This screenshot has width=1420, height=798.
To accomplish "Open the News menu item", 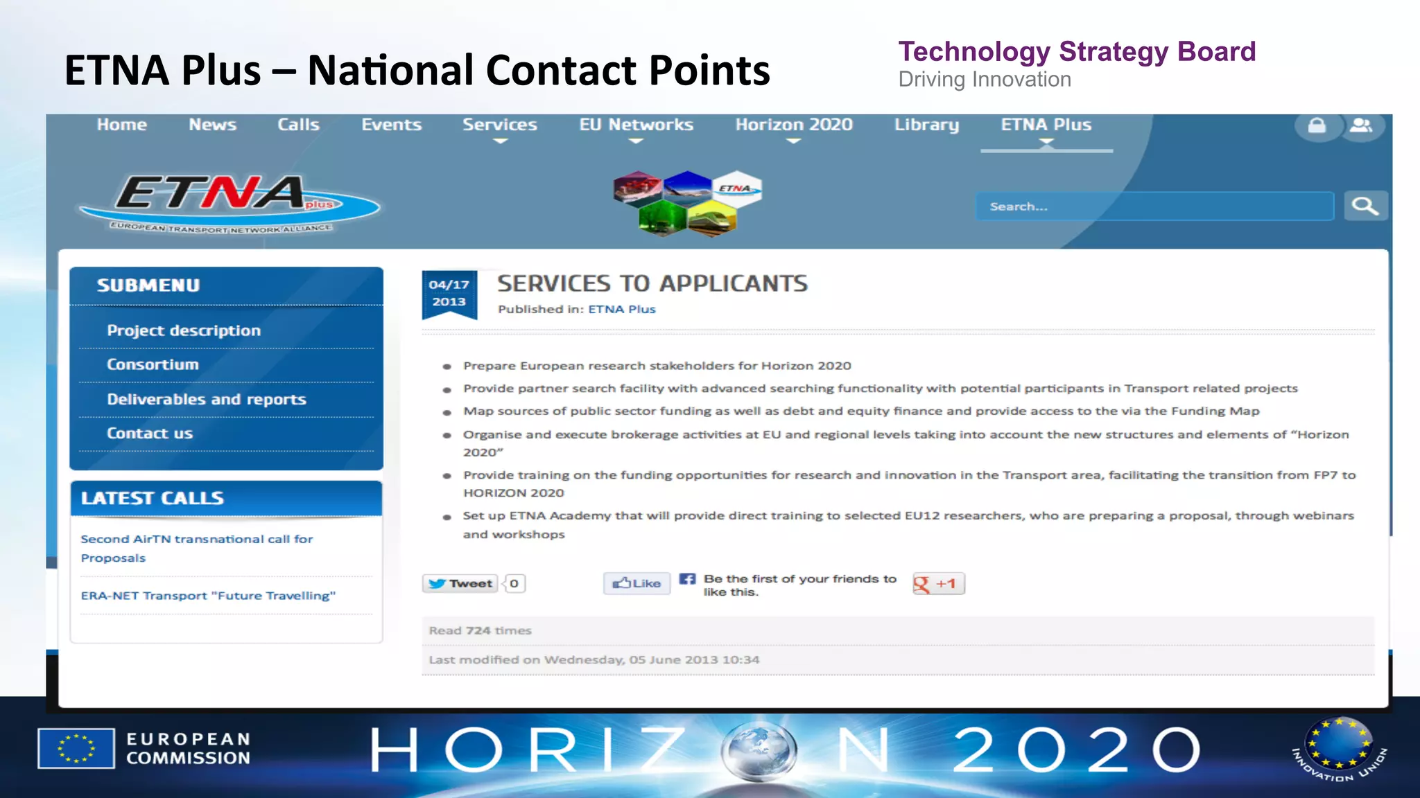I will pos(213,125).
